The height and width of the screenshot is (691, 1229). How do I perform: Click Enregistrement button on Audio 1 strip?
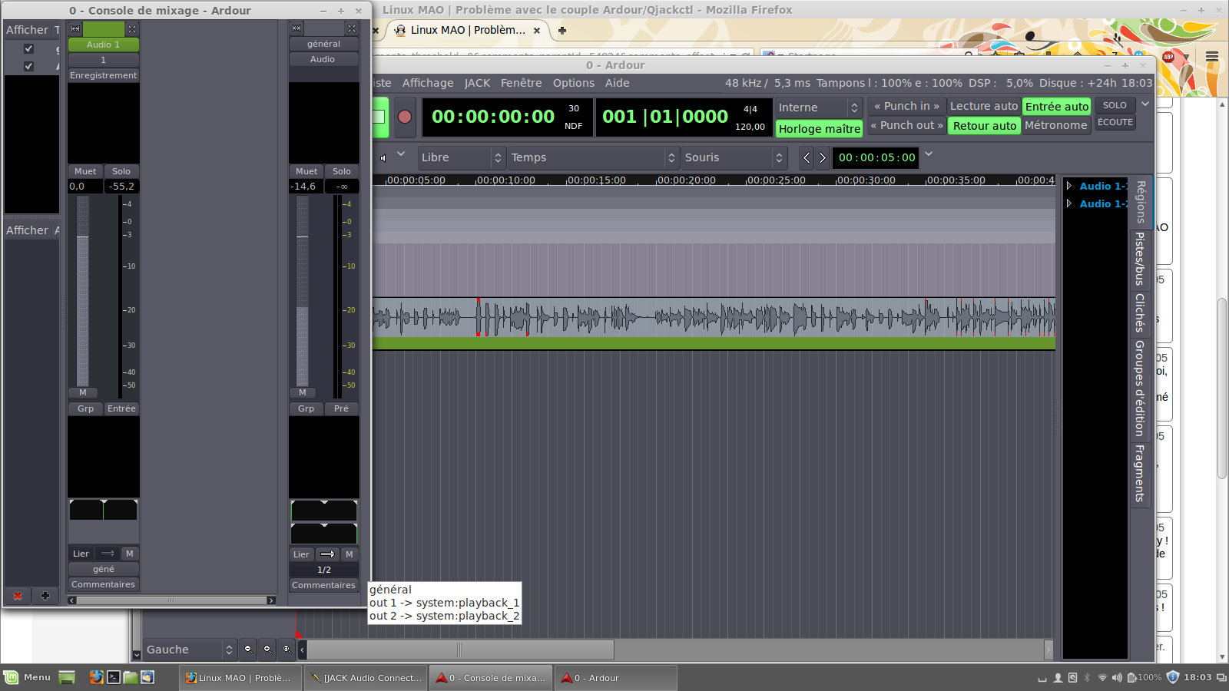click(x=104, y=75)
